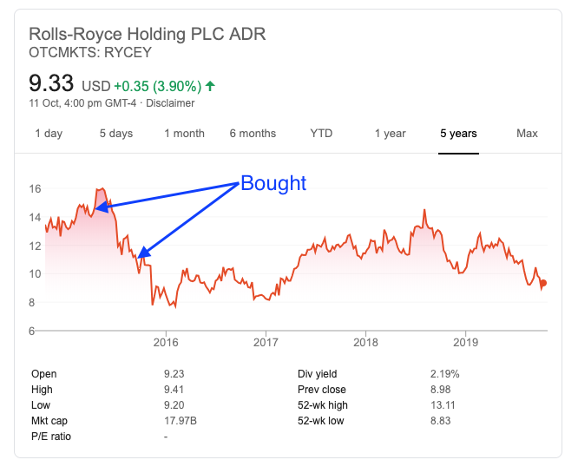Click the 11 Oct, 4:00 pm GMT-4 timestamp
Image resolution: width=578 pixels, height=473 pixels.
point(82,103)
